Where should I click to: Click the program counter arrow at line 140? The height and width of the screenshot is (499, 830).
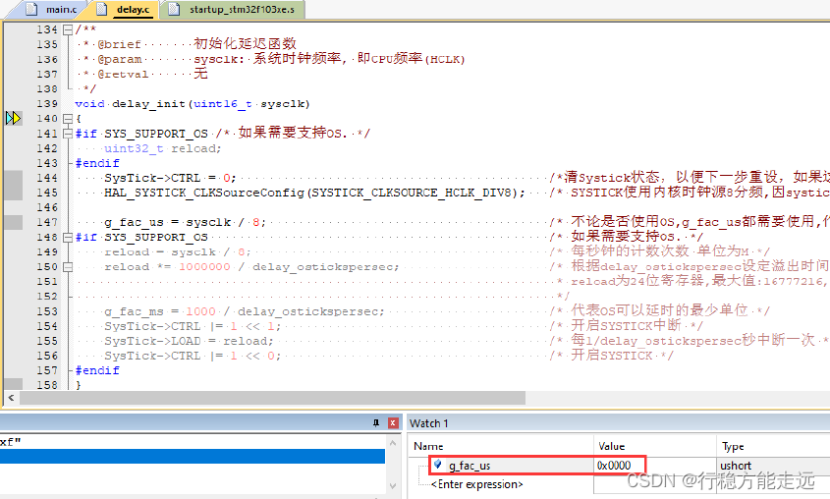(x=13, y=118)
